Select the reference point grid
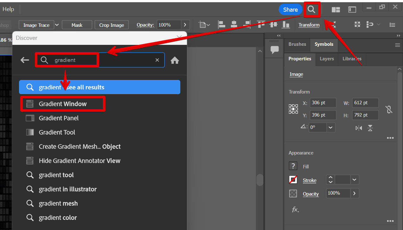403x230 pixels. (293, 109)
